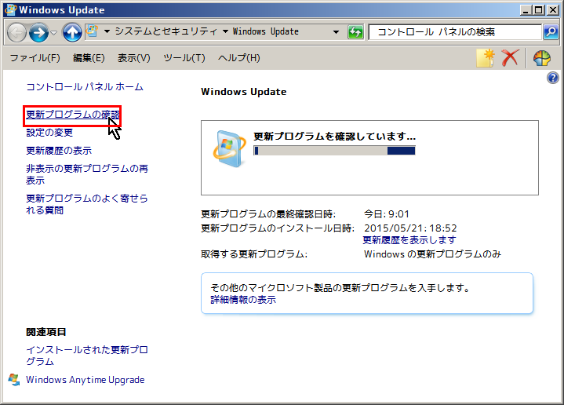
Task: Open the recent pages dropdown arrow
Action: click(54, 33)
